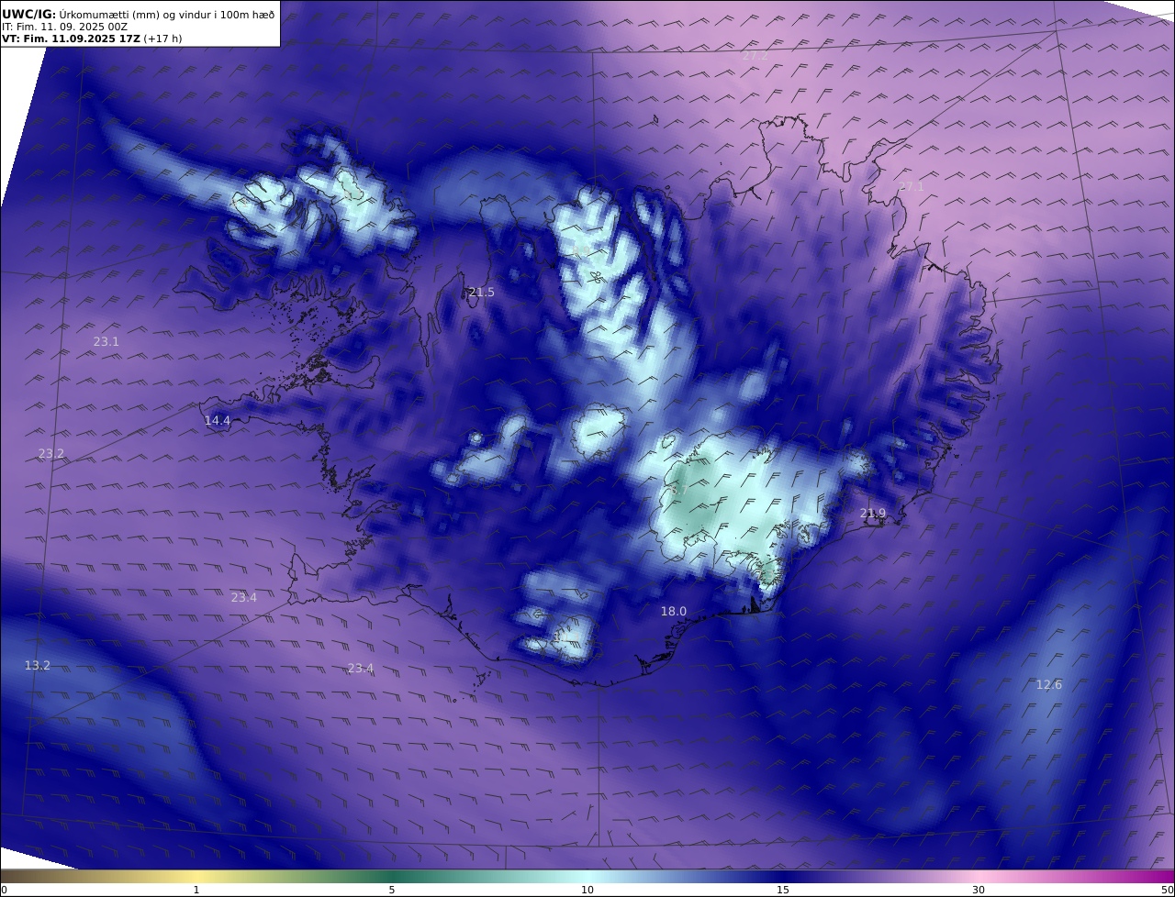
Task: Click the map value 21.5
Action: 481,293
